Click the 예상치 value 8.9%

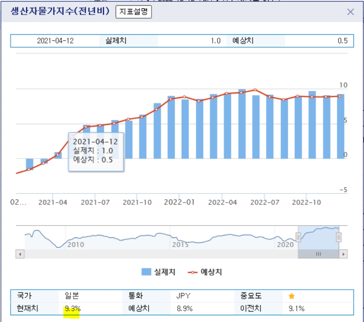click(x=184, y=308)
